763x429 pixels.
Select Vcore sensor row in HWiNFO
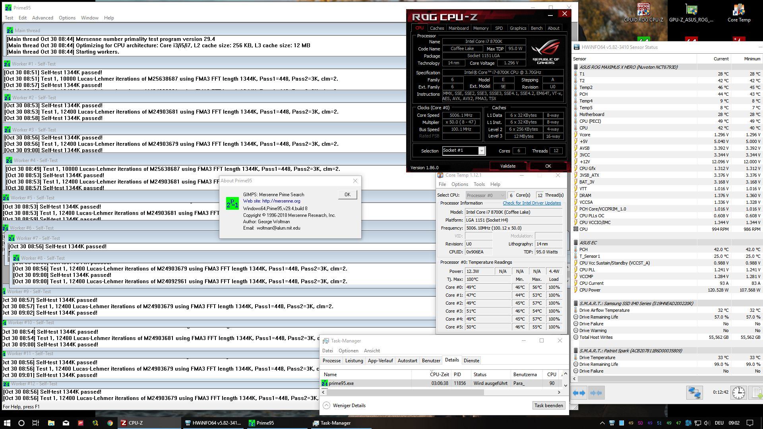[x=668, y=135]
